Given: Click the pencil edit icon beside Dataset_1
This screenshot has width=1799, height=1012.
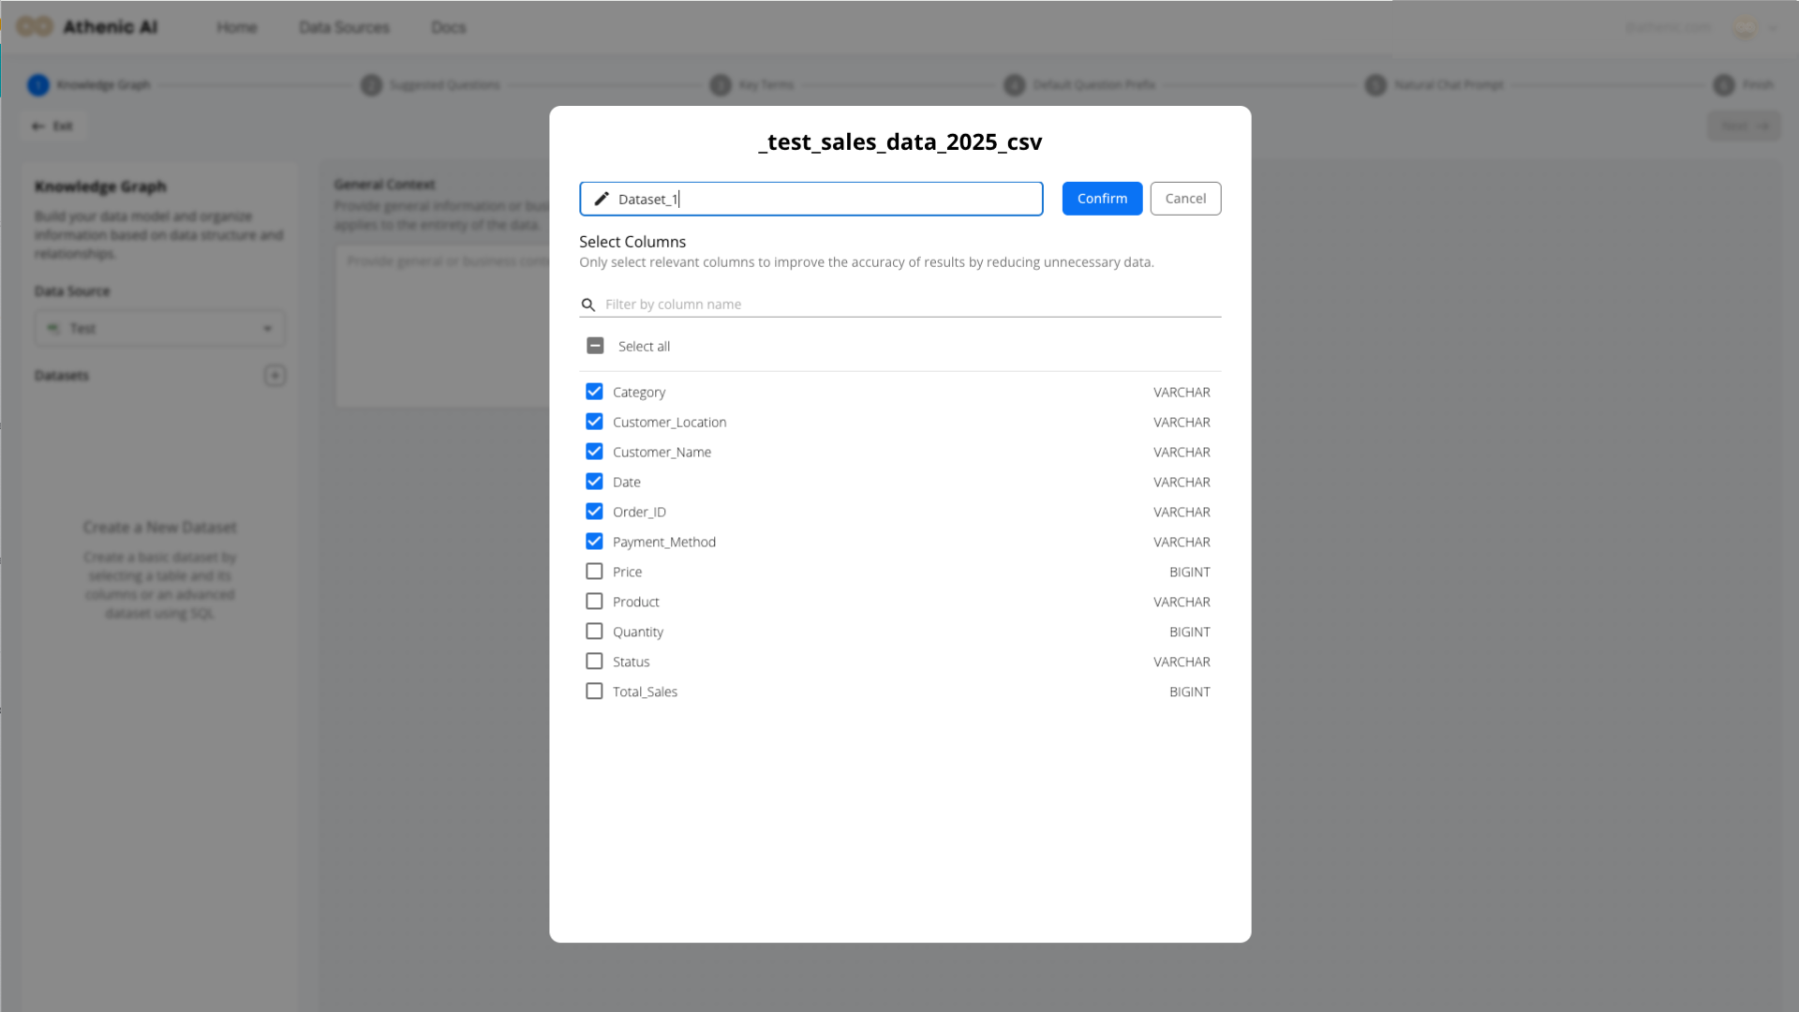Looking at the screenshot, I should [x=602, y=199].
